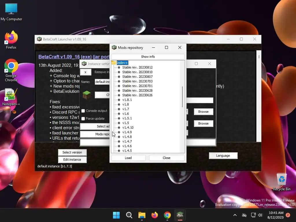The width and height of the screenshot is (296, 222).
Task: Select Stable rev. 20230807 entry
Action: (137, 77)
